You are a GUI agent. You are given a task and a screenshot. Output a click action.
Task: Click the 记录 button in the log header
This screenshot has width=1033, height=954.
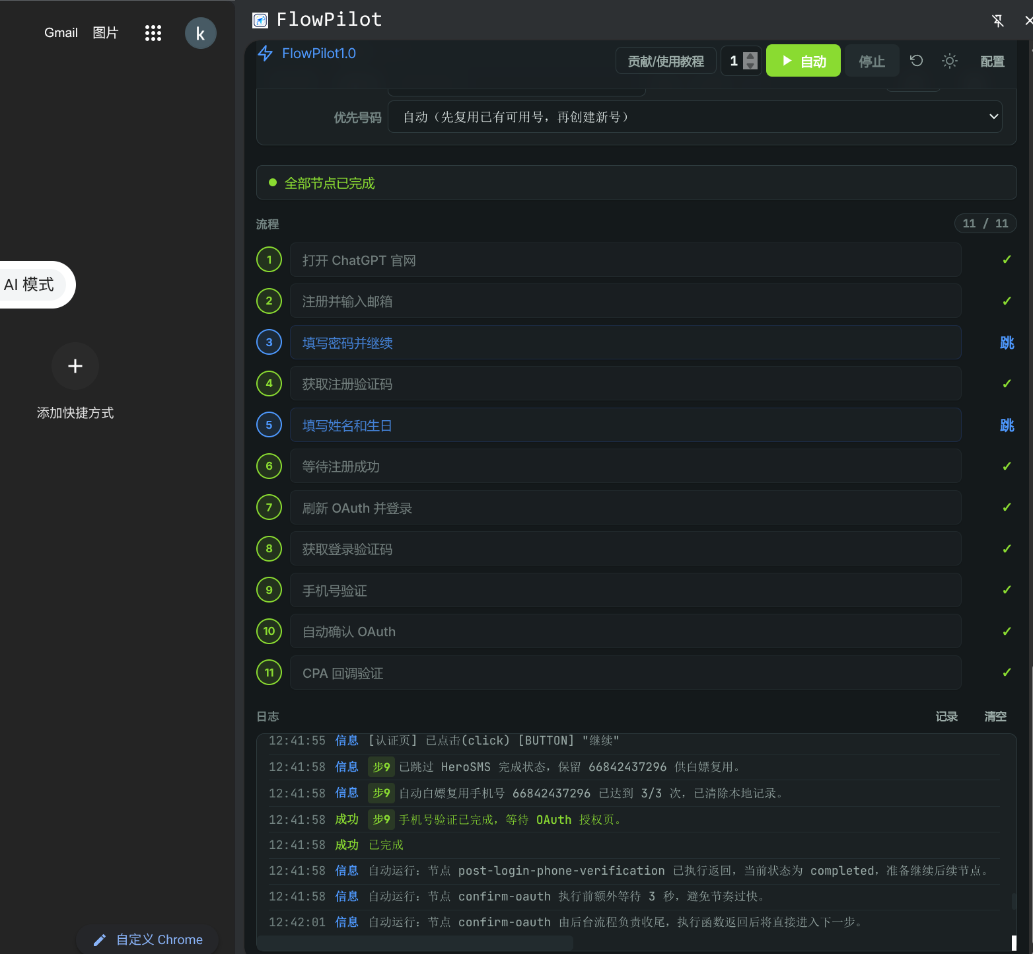(946, 716)
